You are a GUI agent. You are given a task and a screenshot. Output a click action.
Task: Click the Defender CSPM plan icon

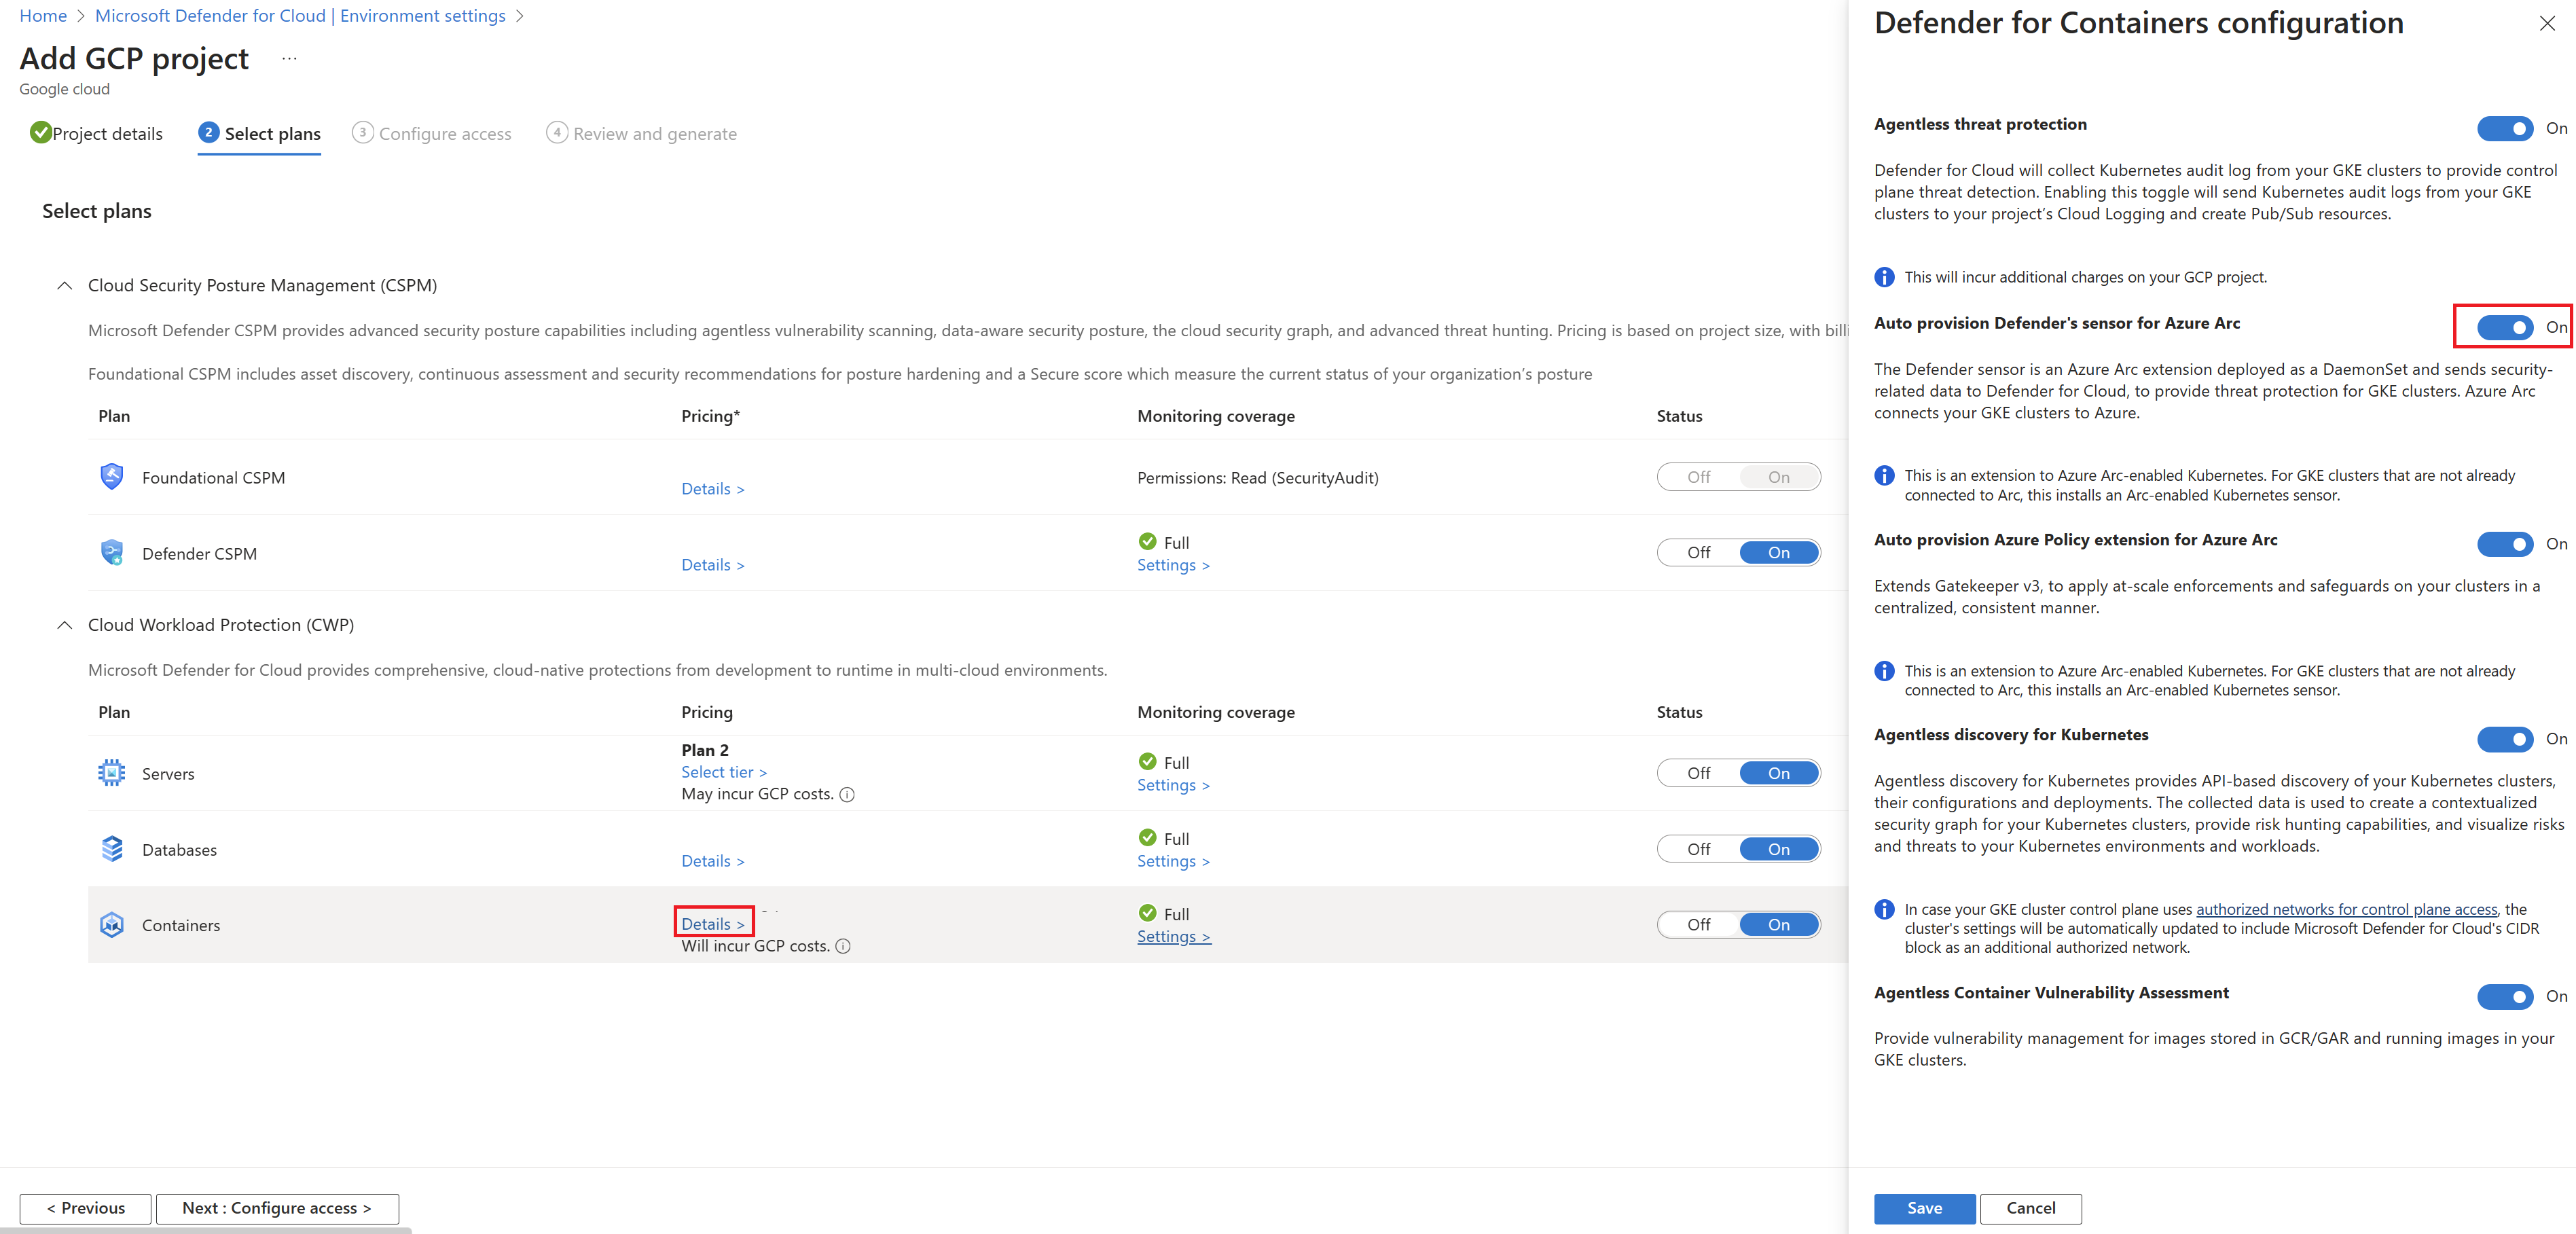tap(111, 553)
